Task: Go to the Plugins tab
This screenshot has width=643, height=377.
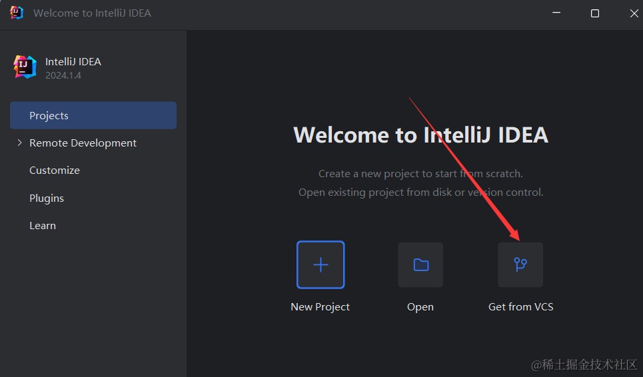Action: tap(47, 198)
